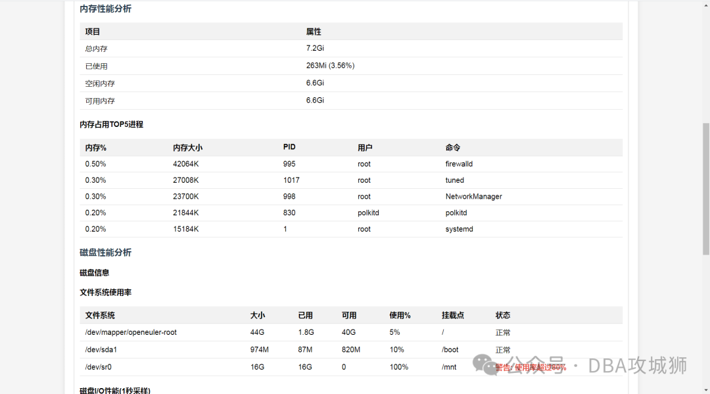Click the 已用 column header
Viewport: 710px width, 394px height.
coord(306,315)
